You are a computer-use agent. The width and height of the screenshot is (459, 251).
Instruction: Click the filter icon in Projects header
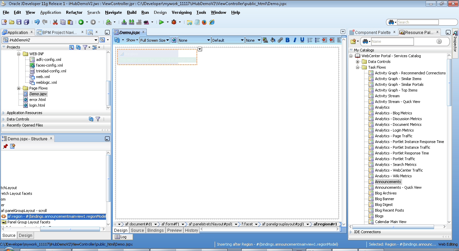(x=85, y=47)
